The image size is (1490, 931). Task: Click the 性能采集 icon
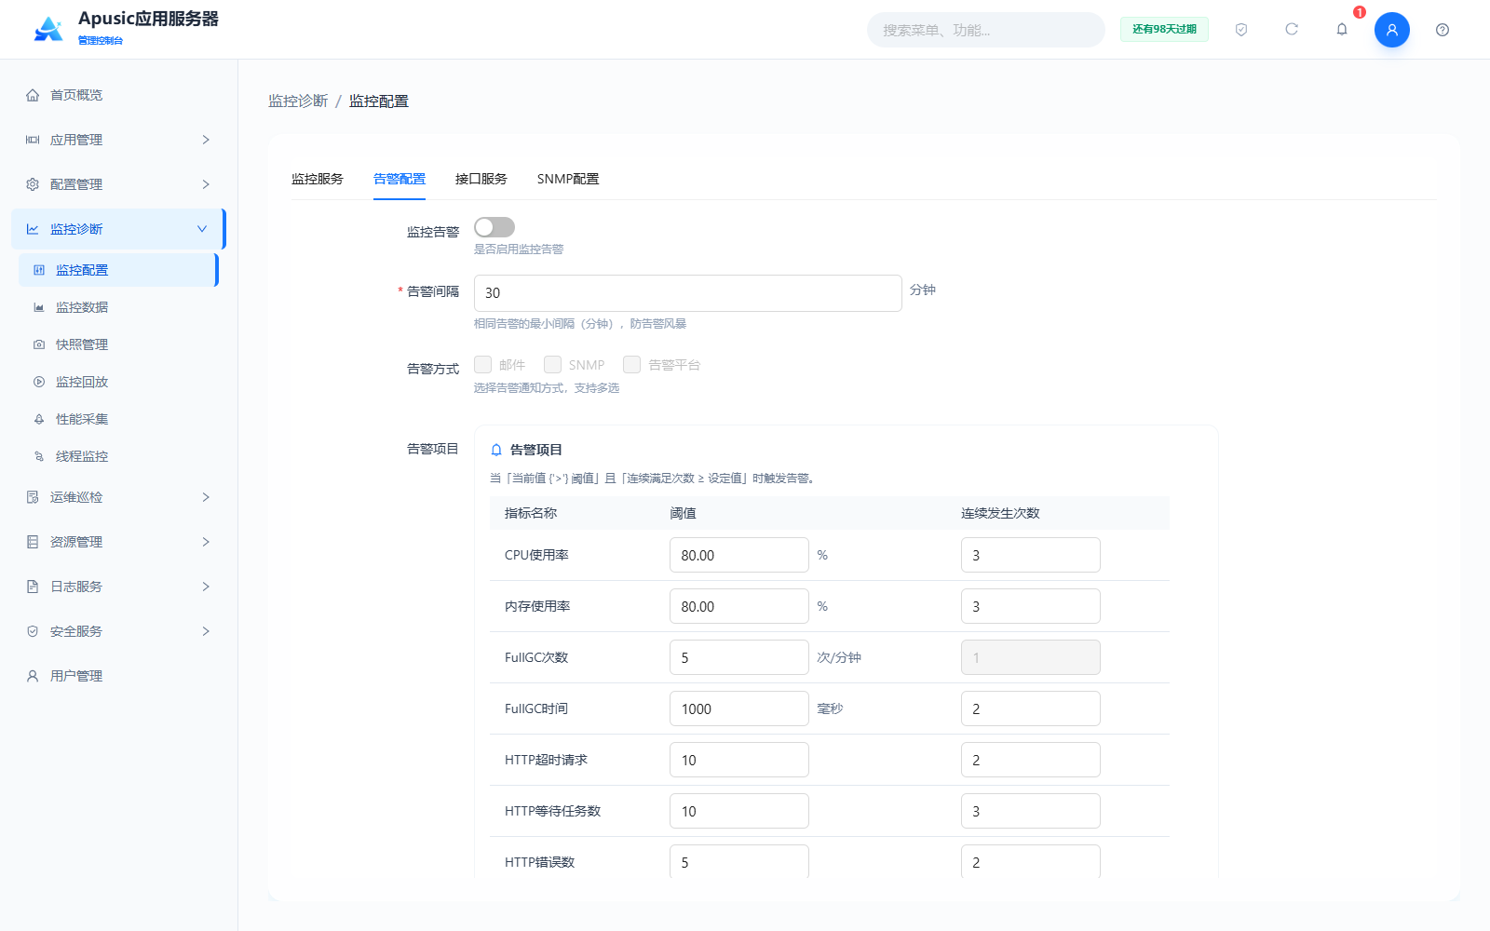point(39,419)
